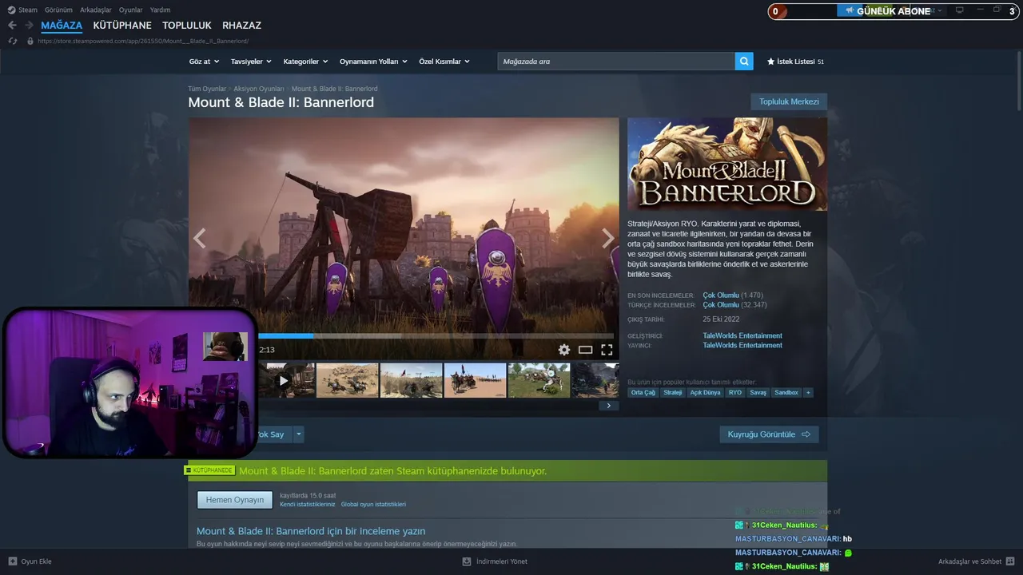Image resolution: width=1023 pixels, height=575 pixels.
Task: Open Kendi istatistikleriniz link
Action: point(308,505)
